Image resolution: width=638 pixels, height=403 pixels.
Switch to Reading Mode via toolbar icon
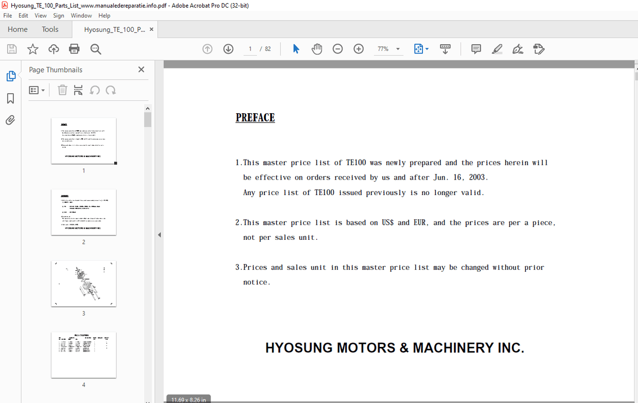(445, 48)
